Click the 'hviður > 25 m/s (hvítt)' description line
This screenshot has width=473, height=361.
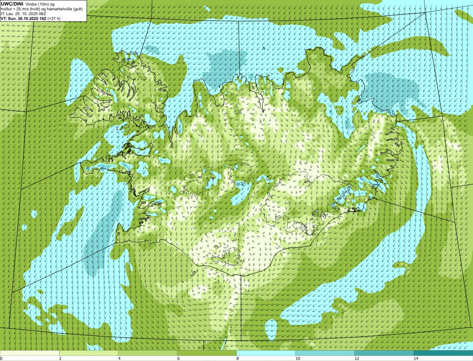42,9
